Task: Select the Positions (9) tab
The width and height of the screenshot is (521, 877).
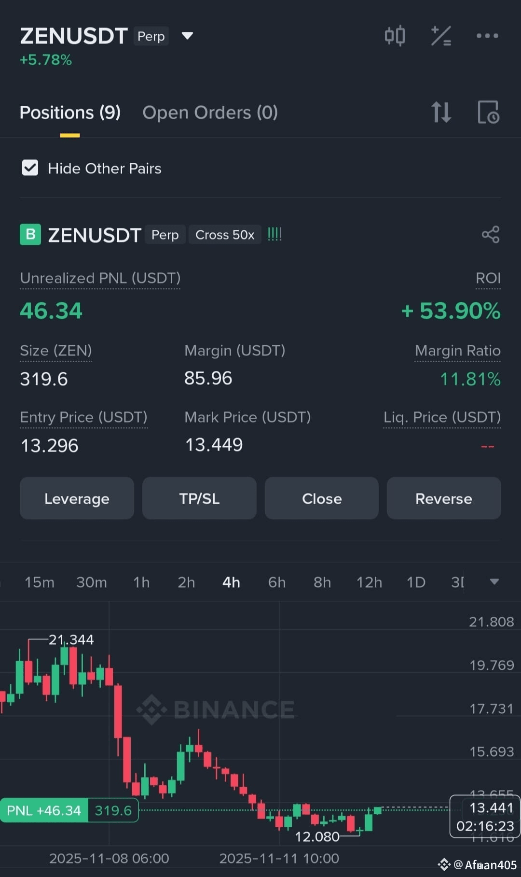Action: [x=70, y=113]
